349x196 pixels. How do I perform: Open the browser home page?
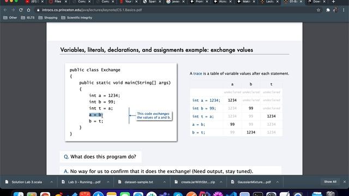(28, 10)
